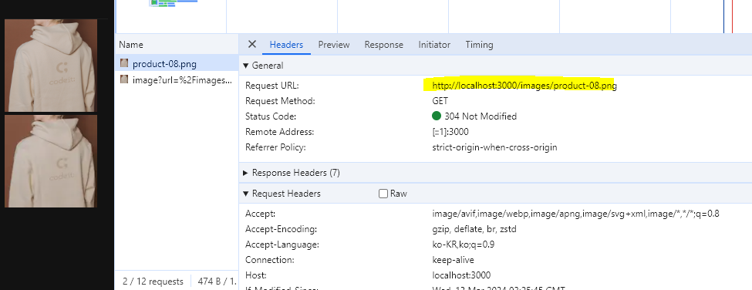Click the Accept-Language label
752x290 pixels.
pyautogui.click(x=282, y=244)
